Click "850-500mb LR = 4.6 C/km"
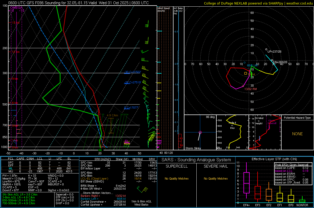The image size is (314, 208). [19, 200]
